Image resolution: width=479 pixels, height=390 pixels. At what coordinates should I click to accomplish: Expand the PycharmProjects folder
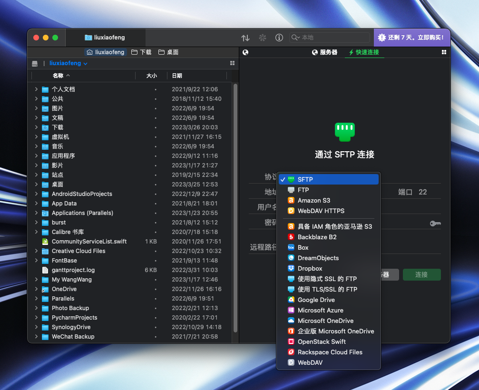click(x=36, y=318)
